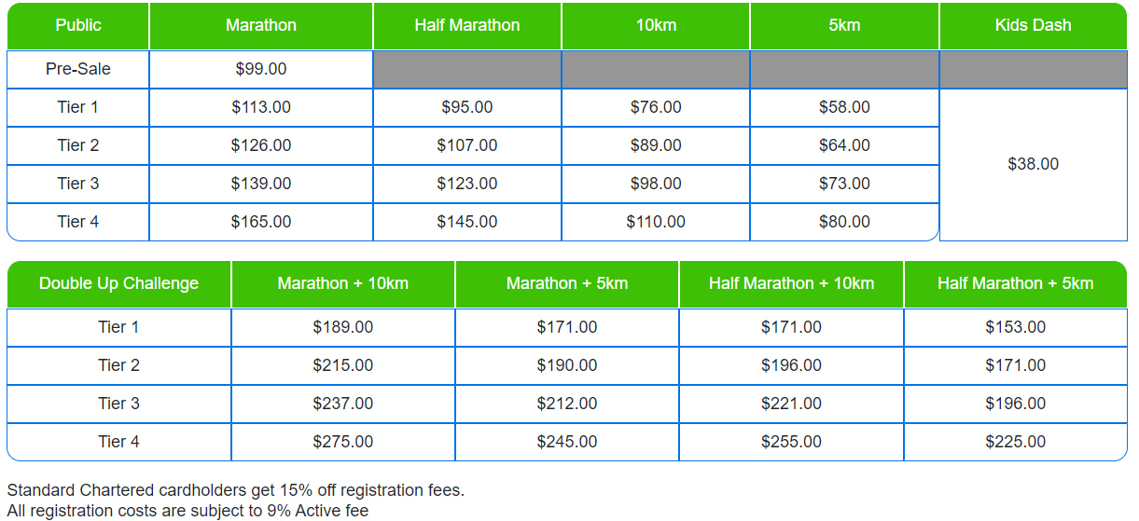
Task: Click the 10km column header
Action: pos(656,26)
